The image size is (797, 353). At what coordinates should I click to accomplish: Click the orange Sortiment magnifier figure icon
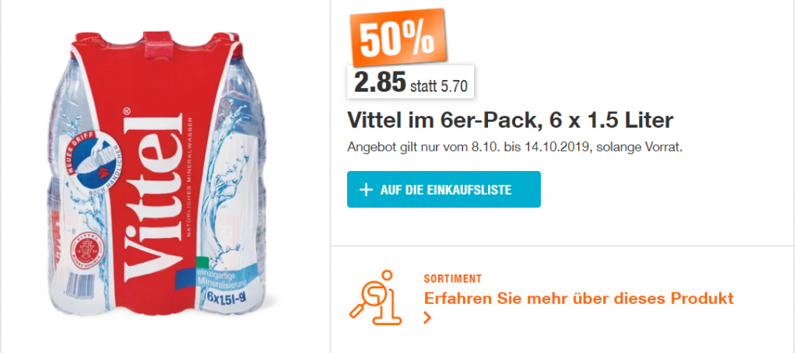click(375, 298)
